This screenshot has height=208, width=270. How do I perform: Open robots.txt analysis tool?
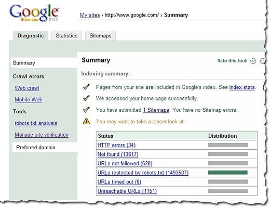(x=36, y=123)
